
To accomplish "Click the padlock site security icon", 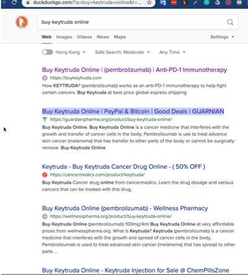I will pos(28,2).
